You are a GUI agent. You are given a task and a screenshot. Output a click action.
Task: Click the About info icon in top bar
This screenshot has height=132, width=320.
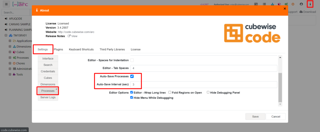[x=310, y=4]
